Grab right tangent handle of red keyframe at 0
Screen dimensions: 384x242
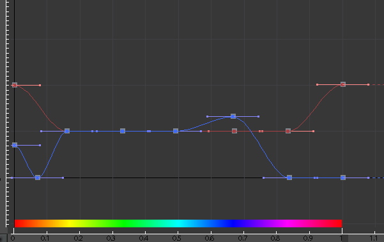click(40, 85)
